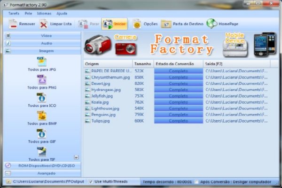This screenshot has width=282, height=188.
Task: Click the red Camera icon in banner
Action: [126, 49]
